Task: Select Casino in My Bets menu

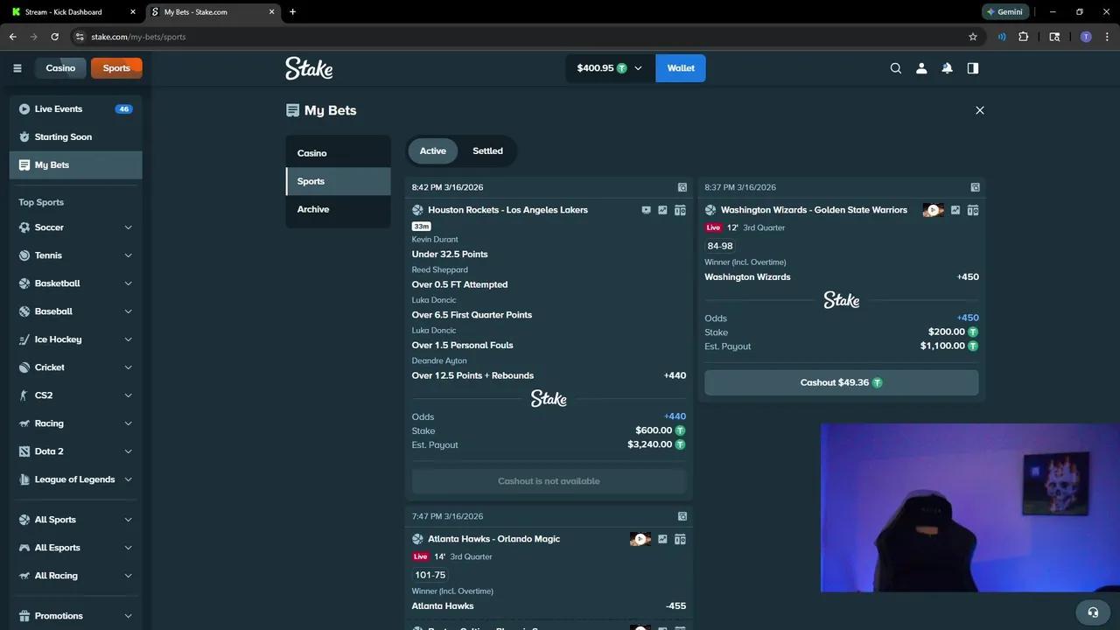Action: coord(338,153)
